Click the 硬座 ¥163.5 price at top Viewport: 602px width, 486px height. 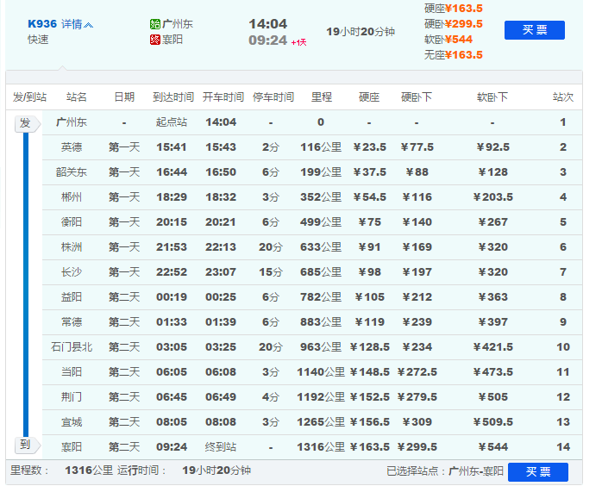453,9
